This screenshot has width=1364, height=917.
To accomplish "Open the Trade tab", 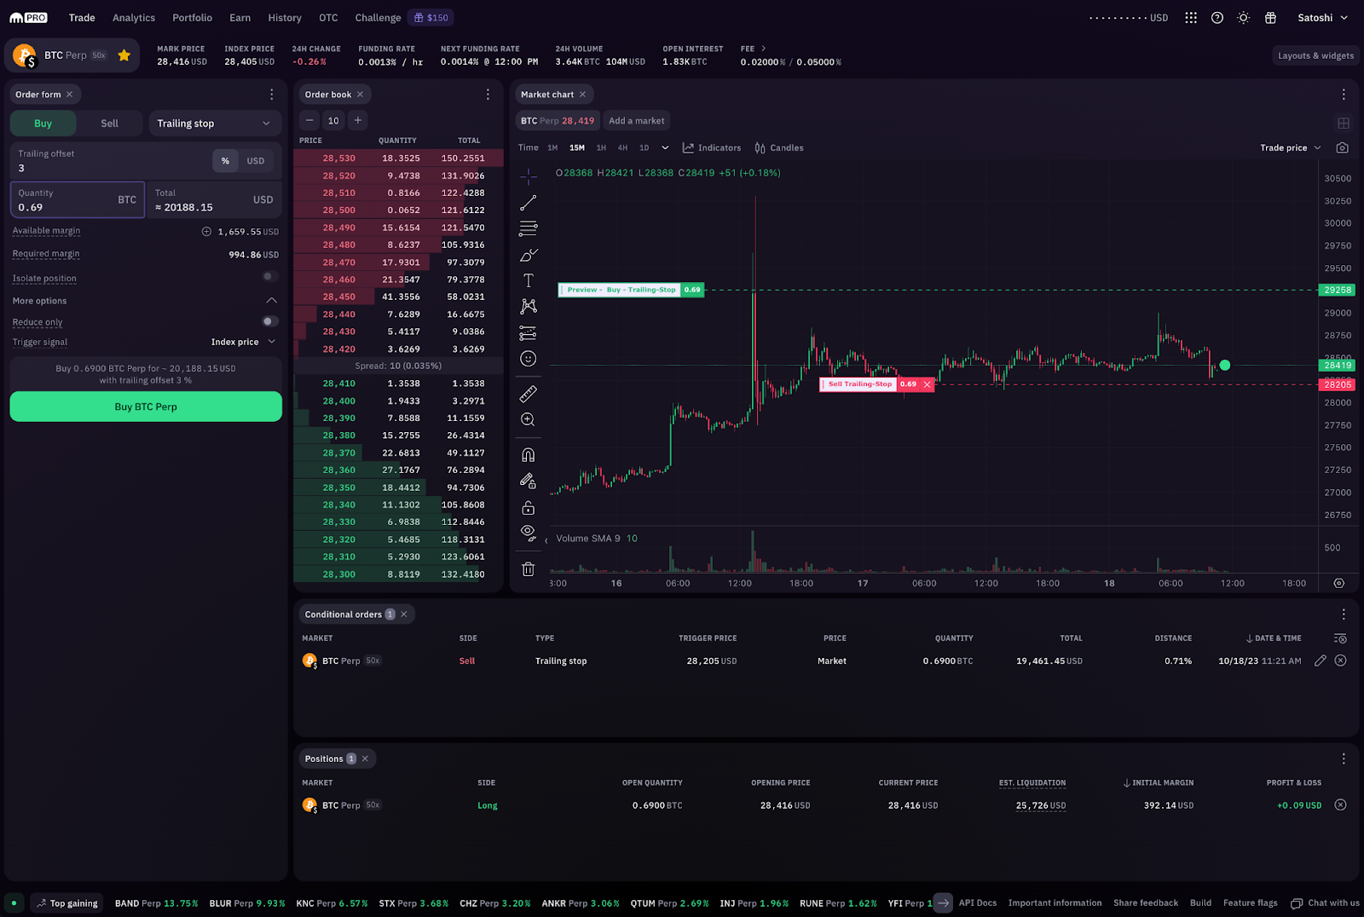I will [82, 18].
